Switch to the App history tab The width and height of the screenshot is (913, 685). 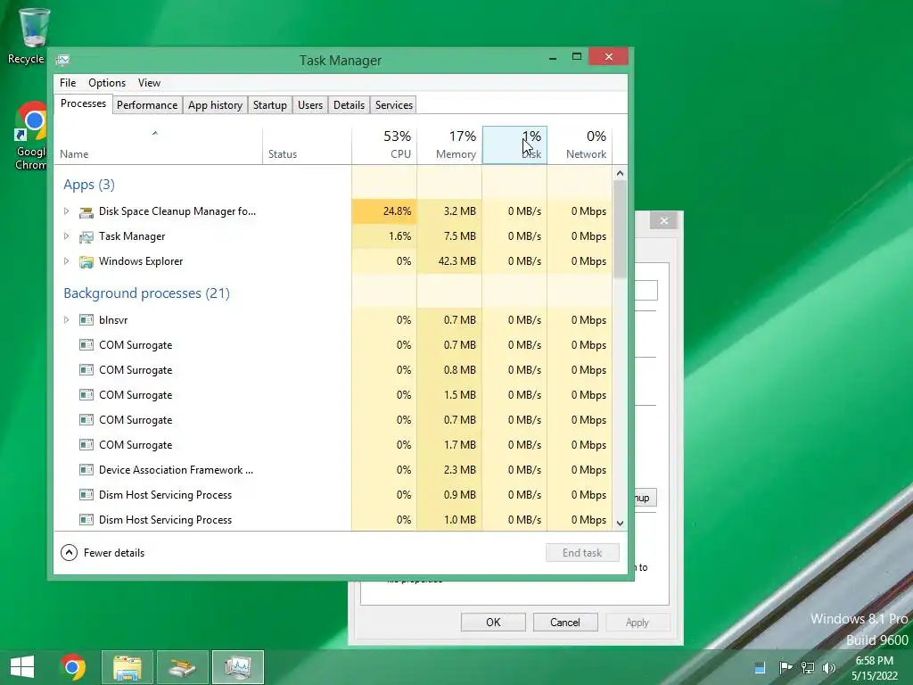pos(215,105)
